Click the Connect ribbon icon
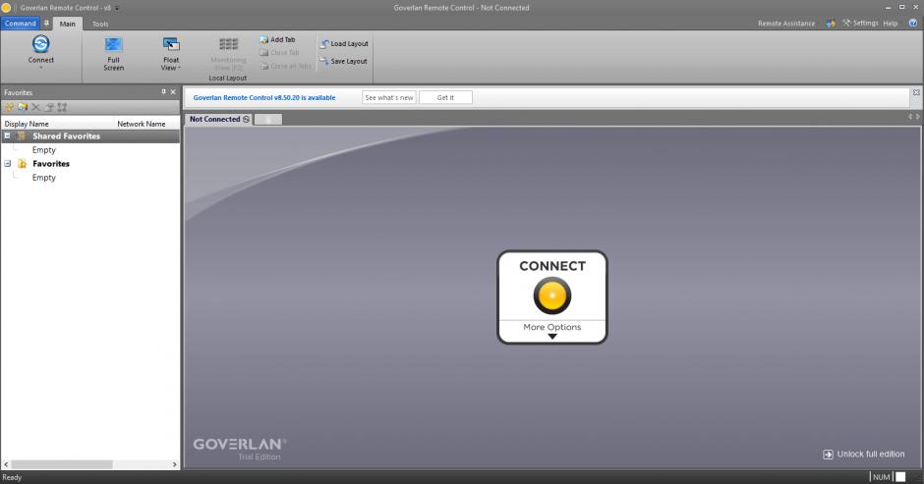924x484 pixels. (x=40, y=44)
